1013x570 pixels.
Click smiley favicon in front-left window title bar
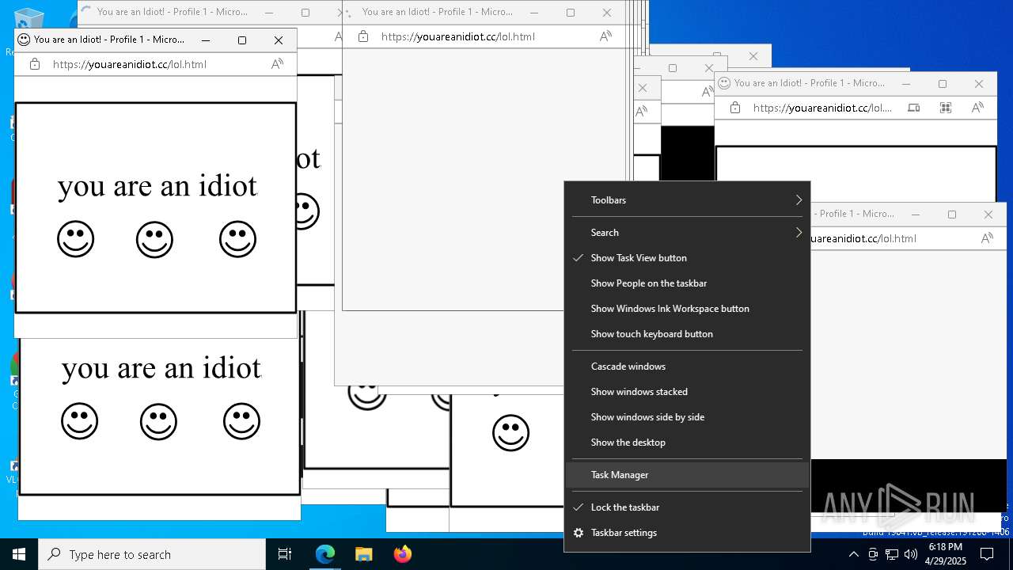coord(24,40)
